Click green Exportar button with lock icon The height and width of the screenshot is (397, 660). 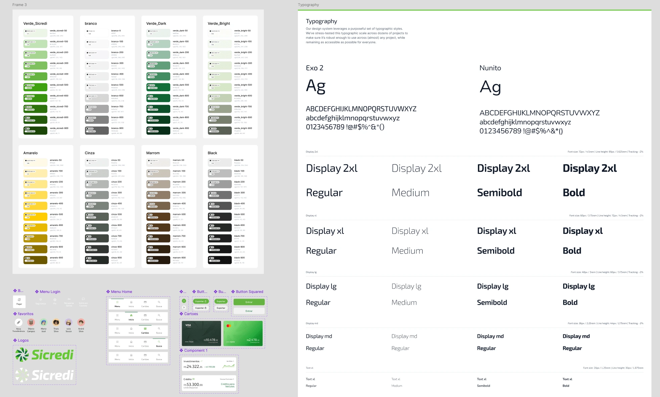tap(201, 301)
